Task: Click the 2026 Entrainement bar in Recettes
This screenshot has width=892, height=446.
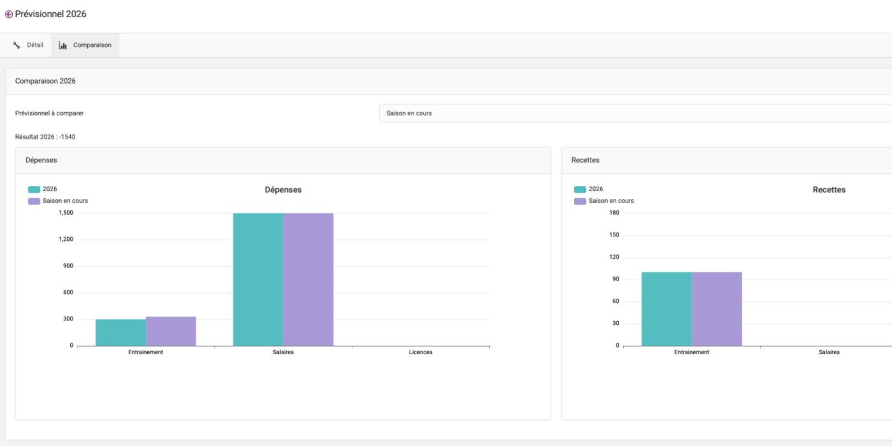Action: point(666,309)
